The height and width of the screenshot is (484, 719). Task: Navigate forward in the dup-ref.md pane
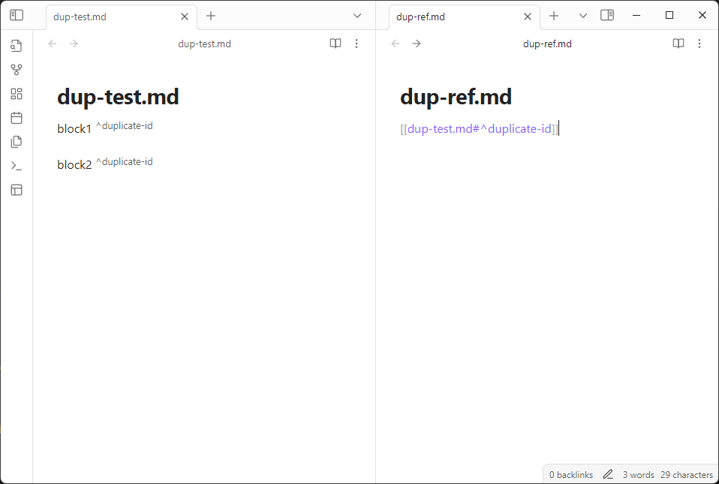click(417, 44)
